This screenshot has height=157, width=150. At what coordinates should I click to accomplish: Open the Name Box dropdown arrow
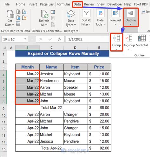click(x=25, y=39)
